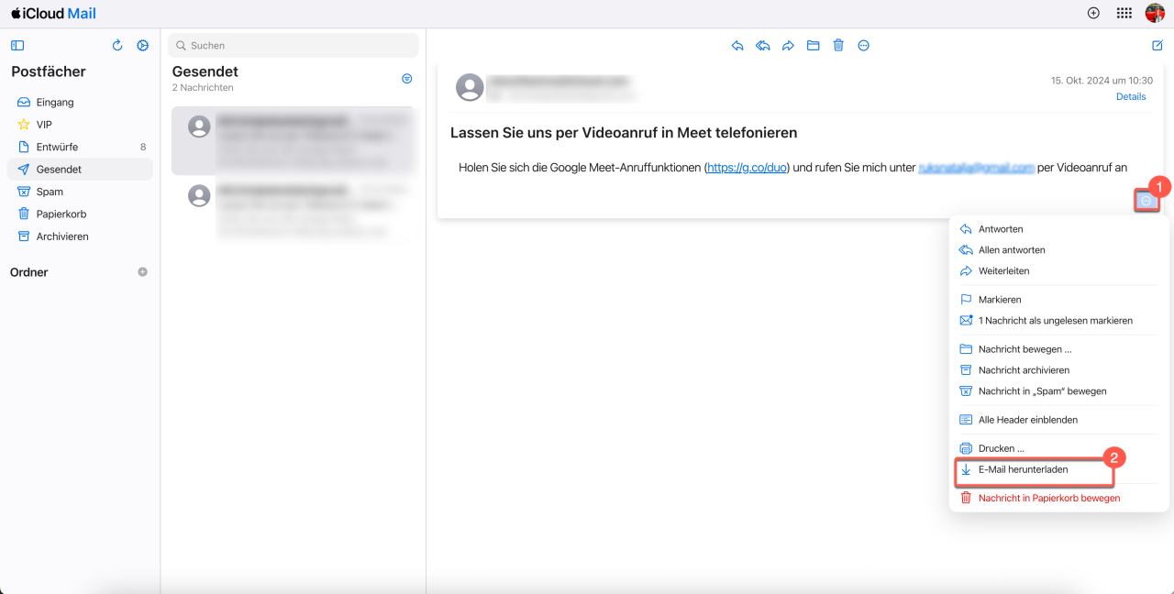Open the account profile avatar
This screenshot has height=594, width=1174.
(x=1155, y=13)
